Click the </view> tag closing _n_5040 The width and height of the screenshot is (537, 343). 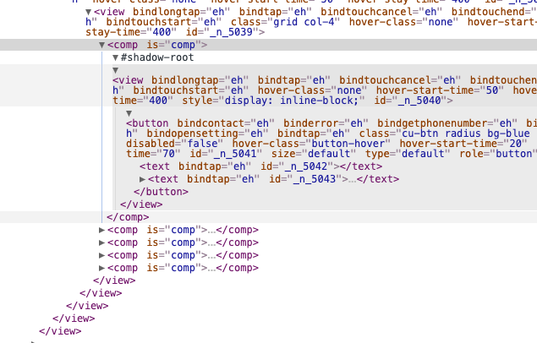pos(141,204)
